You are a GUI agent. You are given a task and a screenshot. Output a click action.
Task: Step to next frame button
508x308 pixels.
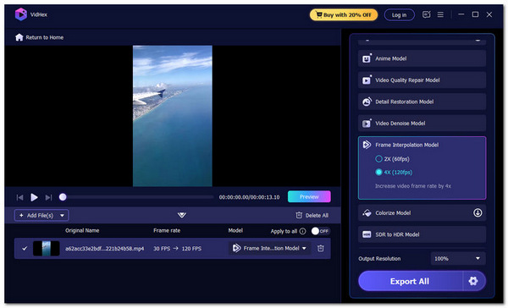tap(48, 197)
